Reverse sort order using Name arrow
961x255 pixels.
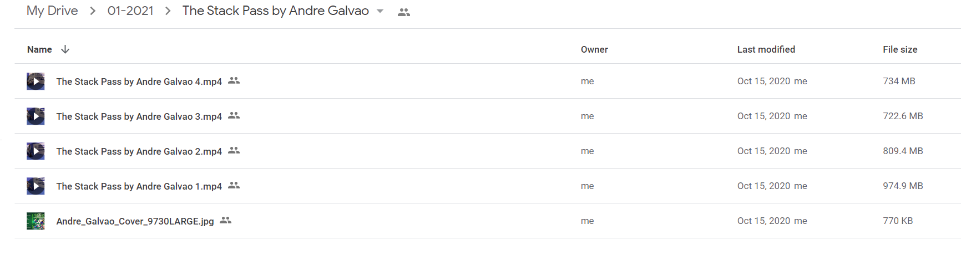65,49
